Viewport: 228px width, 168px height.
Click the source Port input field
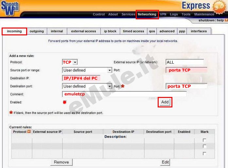pyautogui.click(x=186, y=70)
